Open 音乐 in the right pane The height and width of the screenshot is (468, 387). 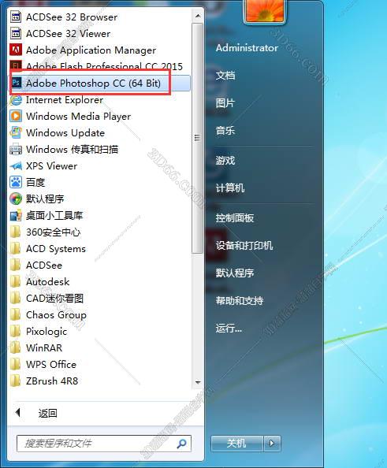pyautogui.click(x=225, y=131)
